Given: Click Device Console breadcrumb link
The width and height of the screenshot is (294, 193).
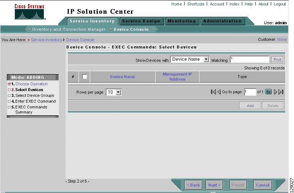Looking at the screenshot, I should [x=80, y=40].
